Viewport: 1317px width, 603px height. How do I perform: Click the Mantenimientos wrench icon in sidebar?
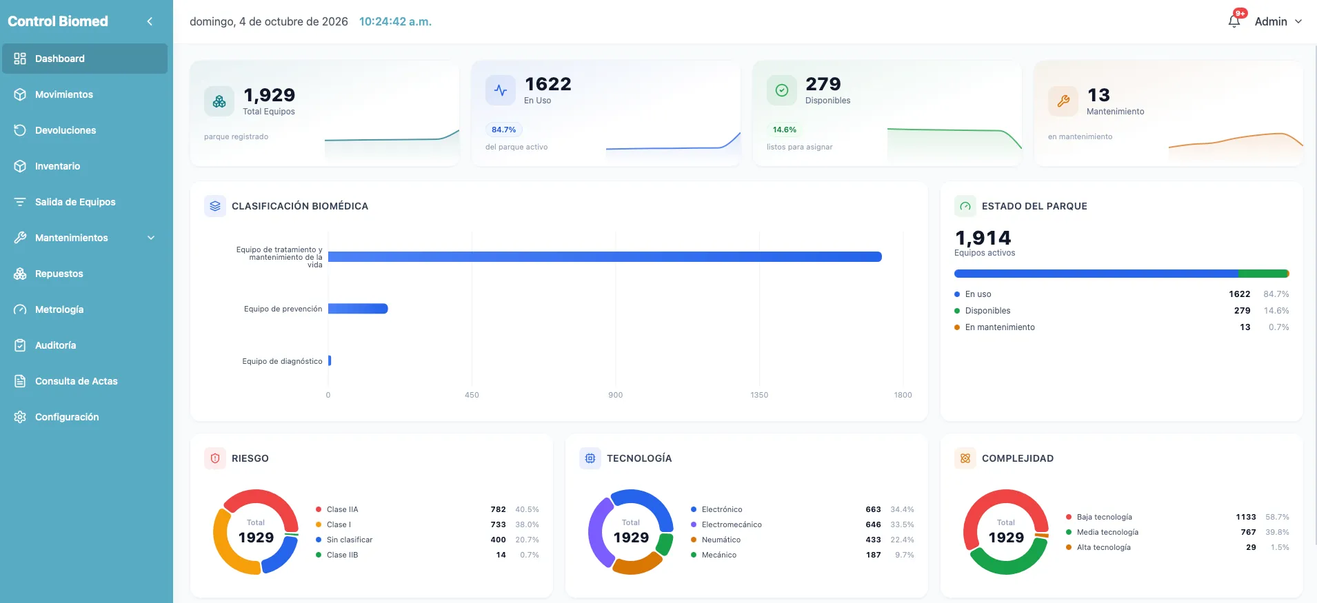click(20, 238)
